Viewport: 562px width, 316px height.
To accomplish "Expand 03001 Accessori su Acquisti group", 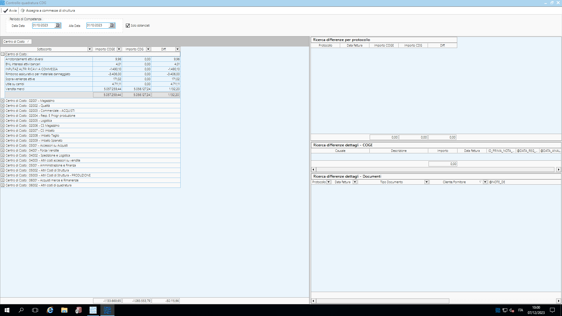I will click(x=2, y=145).
